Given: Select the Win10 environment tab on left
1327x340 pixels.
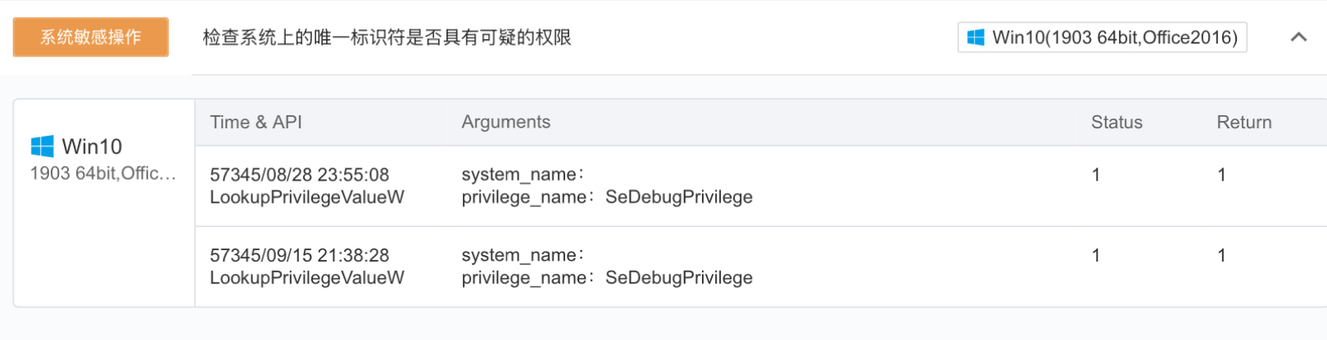Looking at the screenshot, I should click(92, 147).
